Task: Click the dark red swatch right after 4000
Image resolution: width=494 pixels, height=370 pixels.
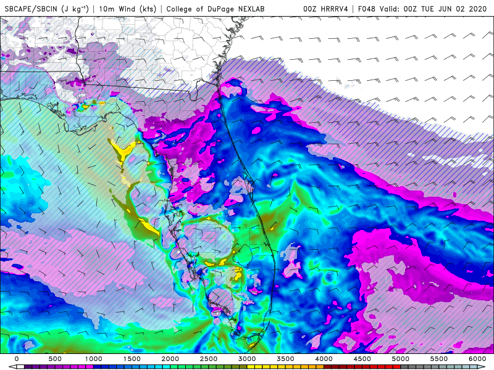Action: [x=328, y=367]
